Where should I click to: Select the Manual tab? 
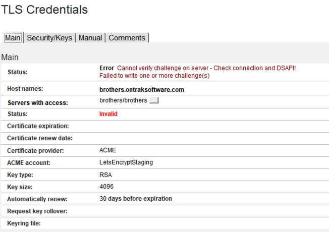[90, 38]
